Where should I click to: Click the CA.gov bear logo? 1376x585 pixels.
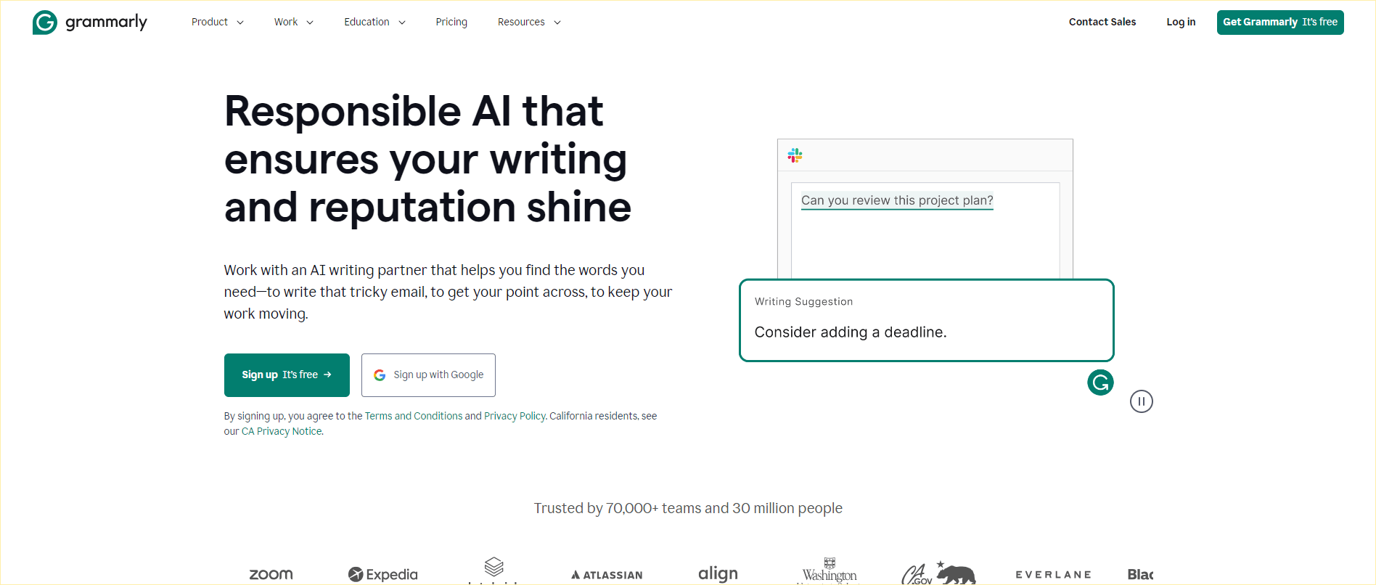(x=938, y=573)
